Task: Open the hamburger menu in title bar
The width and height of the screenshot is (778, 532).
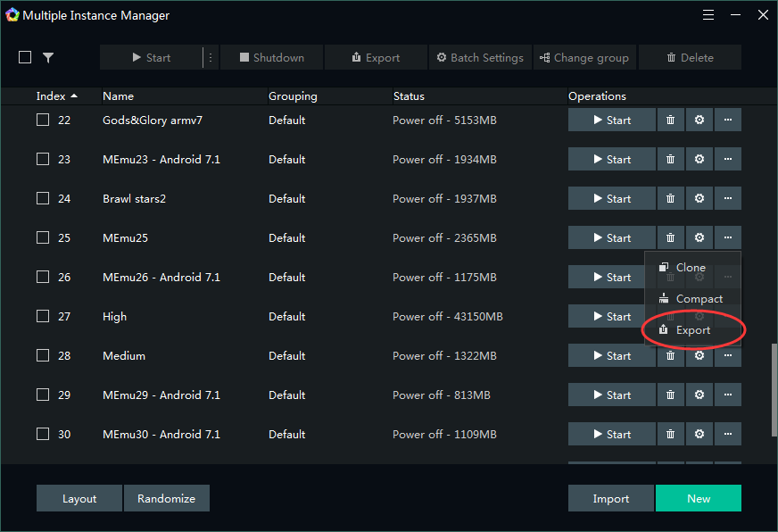Action: coord(708,15)
